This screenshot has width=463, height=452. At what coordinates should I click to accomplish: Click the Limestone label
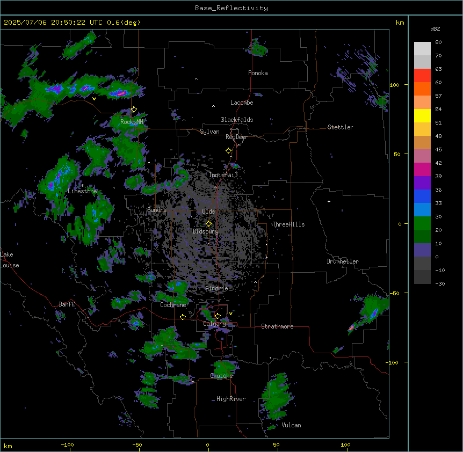tap(82, 191)
